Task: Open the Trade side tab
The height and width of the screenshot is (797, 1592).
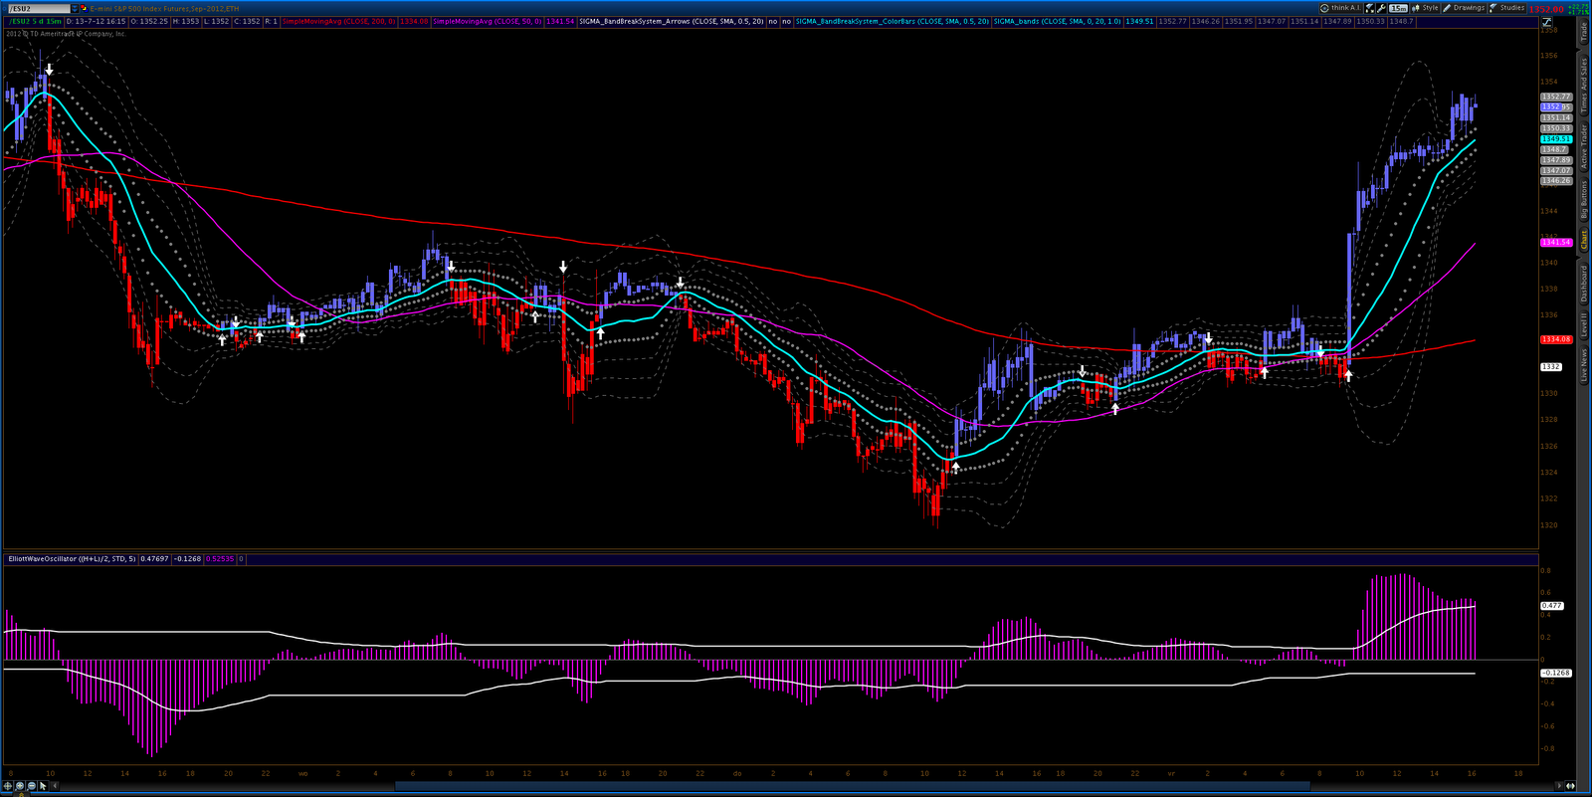Action: [1584, 33]
